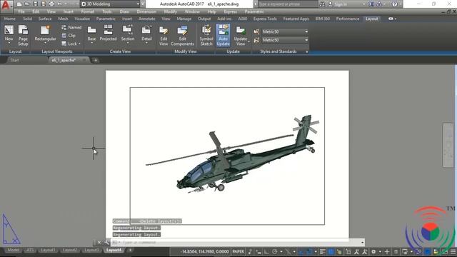Open a new drawing tab with plus
The width and height of the screenshot is (457, 257).
pyautogui.click(x=95, y=60)
